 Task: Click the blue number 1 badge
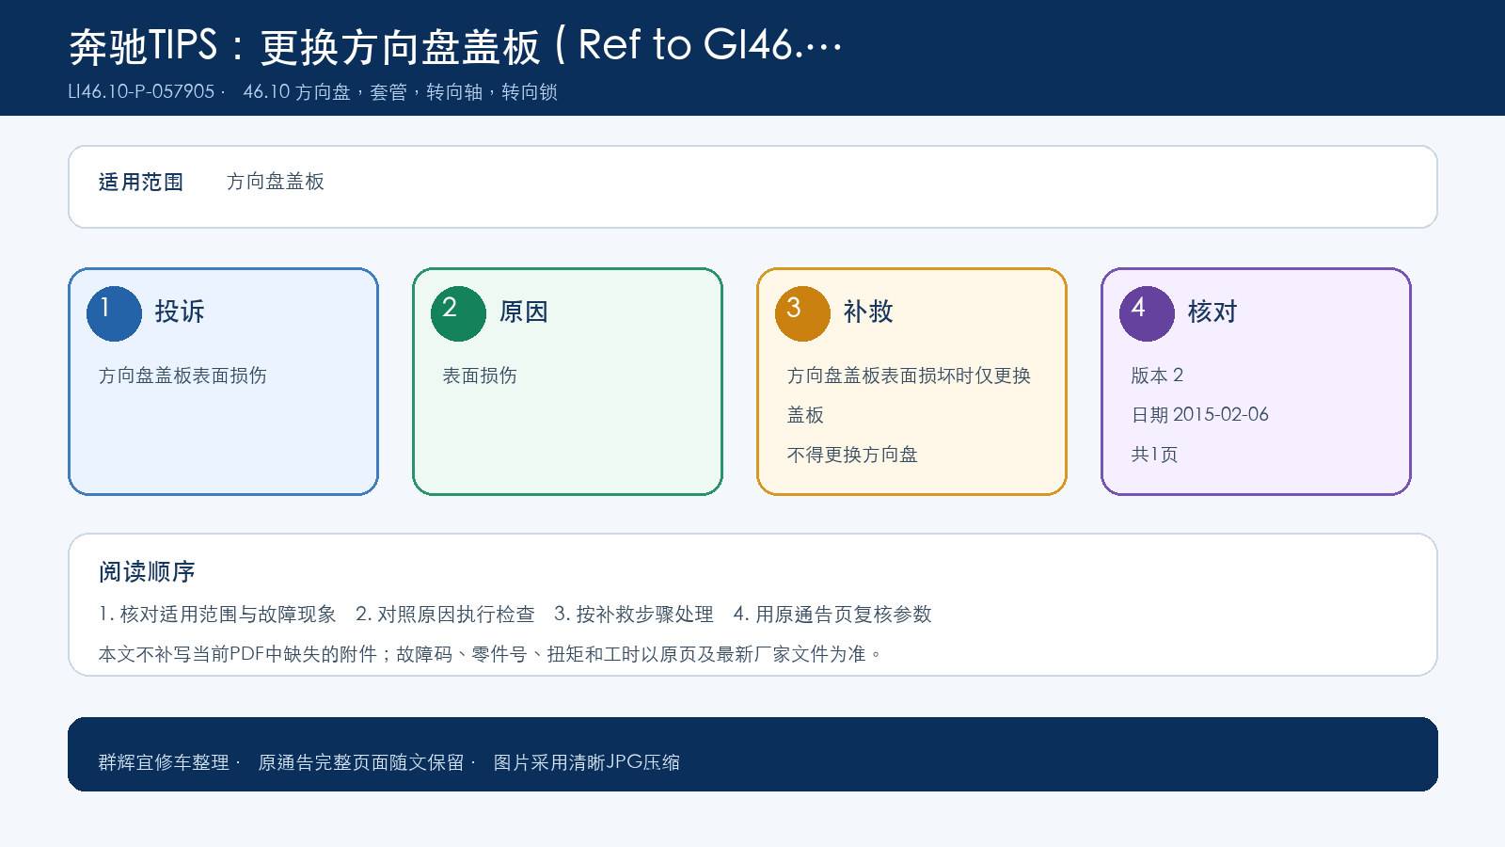[x=114, y=313]
